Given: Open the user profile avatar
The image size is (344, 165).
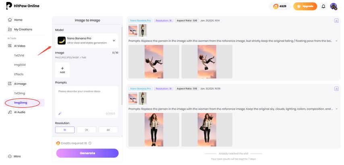Looking at the screenshot, I should coord(334,6).
